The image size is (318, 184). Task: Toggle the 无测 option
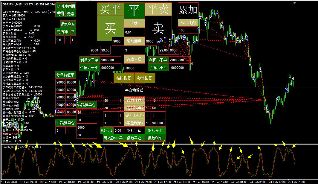[x=60, y=13]
